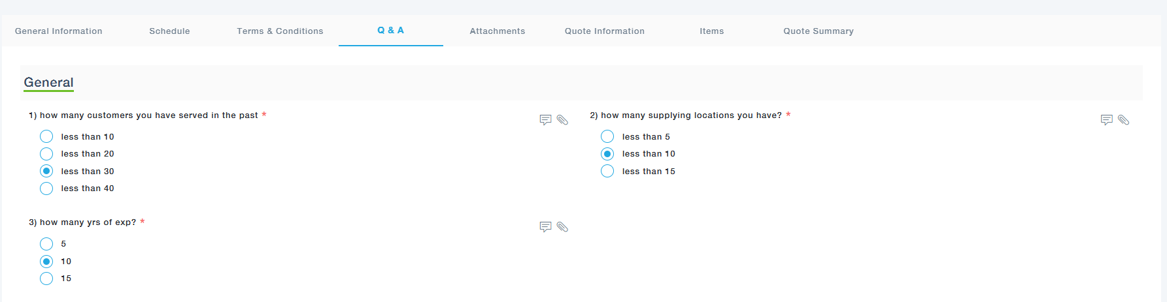Open the Items tab
This screenshot has height=302, width=1167.
pos(711,31)
